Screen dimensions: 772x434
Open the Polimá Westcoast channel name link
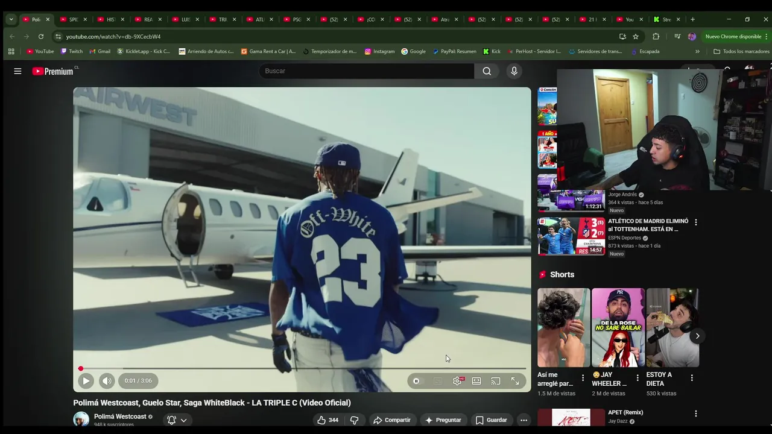120,417
